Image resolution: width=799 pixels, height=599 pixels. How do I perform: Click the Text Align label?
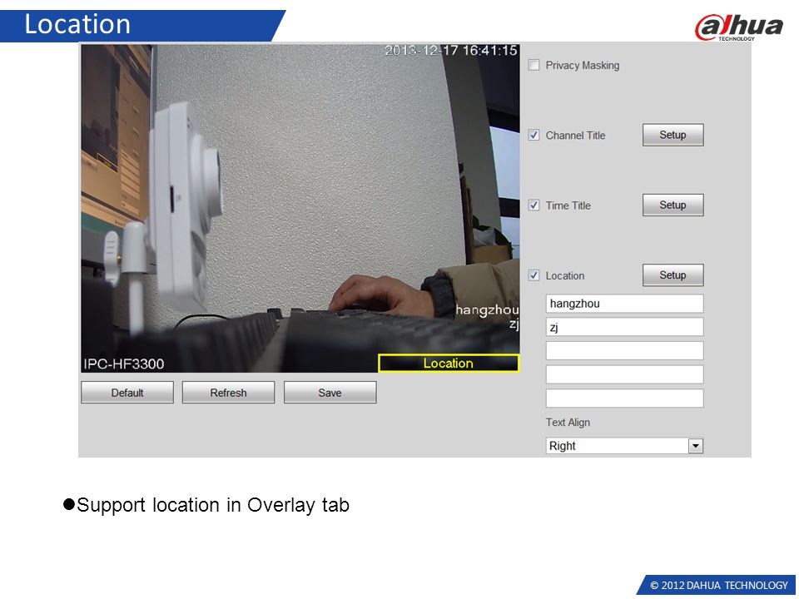pos(568,423)
